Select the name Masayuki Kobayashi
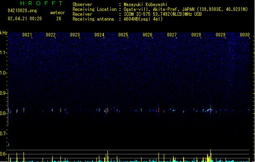The height and width of the screenshot is (162, 255). click(146, 4)
